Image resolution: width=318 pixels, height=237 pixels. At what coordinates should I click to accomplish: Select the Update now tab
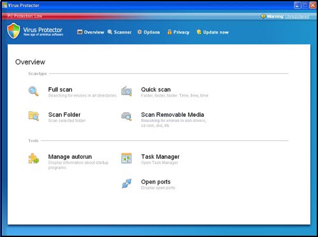coord(212,32)
